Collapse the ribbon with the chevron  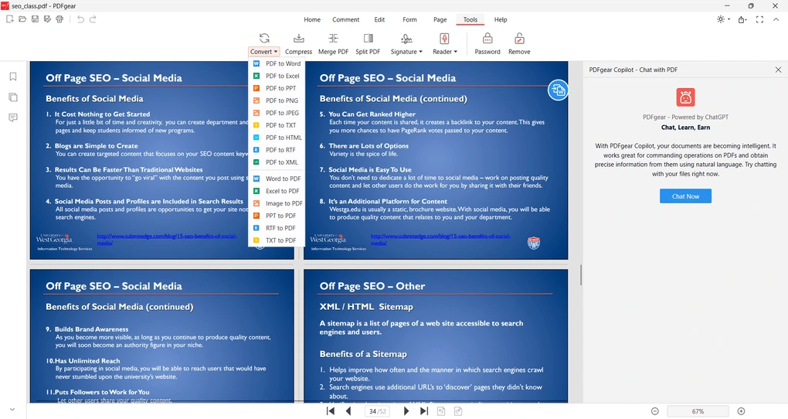point(776,19)
